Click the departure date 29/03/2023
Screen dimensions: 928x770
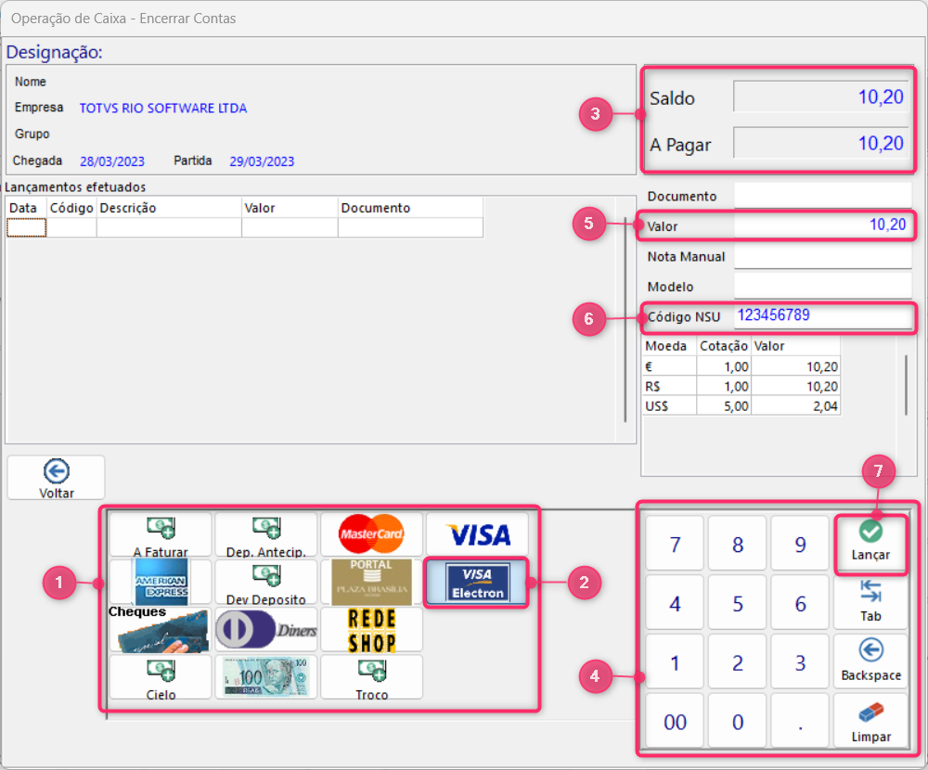tap(262, 161)
